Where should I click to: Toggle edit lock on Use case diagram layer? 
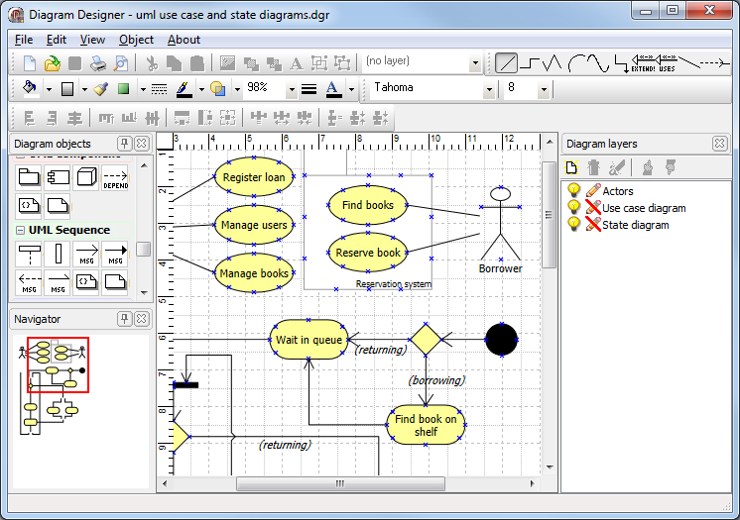(x=592, y=208)
